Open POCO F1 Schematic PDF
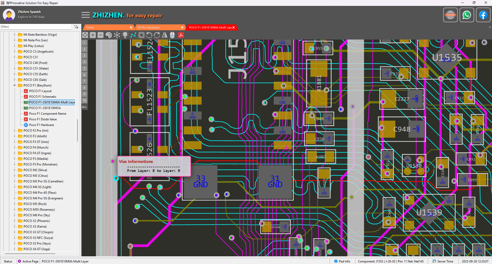The image size is (492, 264). 43,97
